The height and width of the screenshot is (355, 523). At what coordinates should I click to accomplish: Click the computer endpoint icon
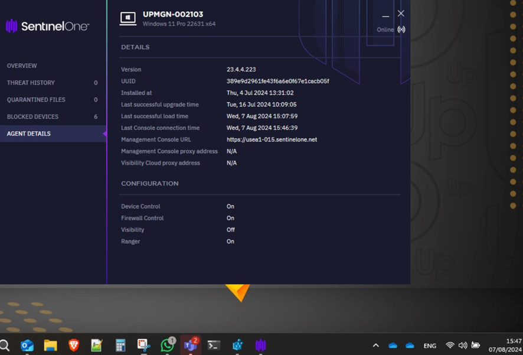128,19
